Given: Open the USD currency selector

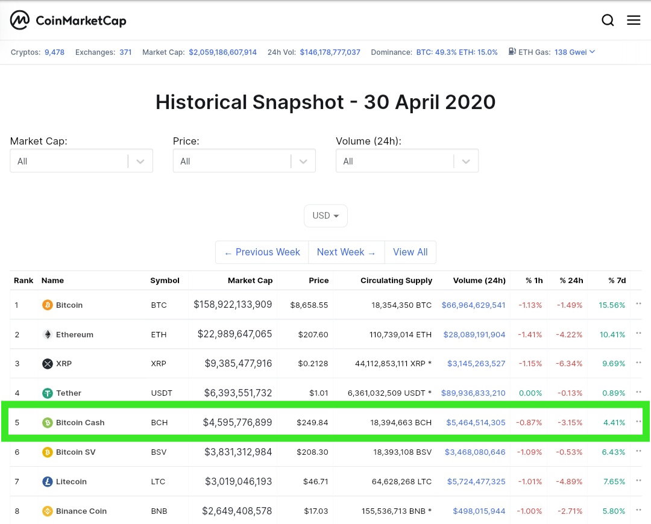Looking at the screenshot, I should coord(325,216).
